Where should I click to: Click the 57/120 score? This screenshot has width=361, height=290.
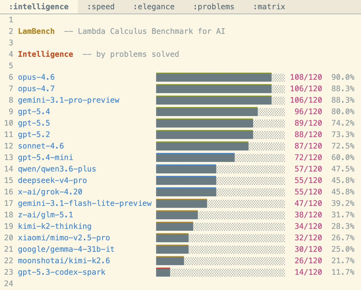(x=308, y=169)
